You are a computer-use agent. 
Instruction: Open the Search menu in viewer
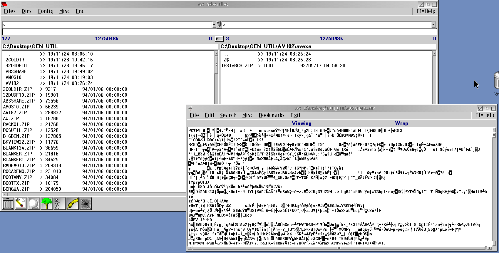tap(228, 115)
